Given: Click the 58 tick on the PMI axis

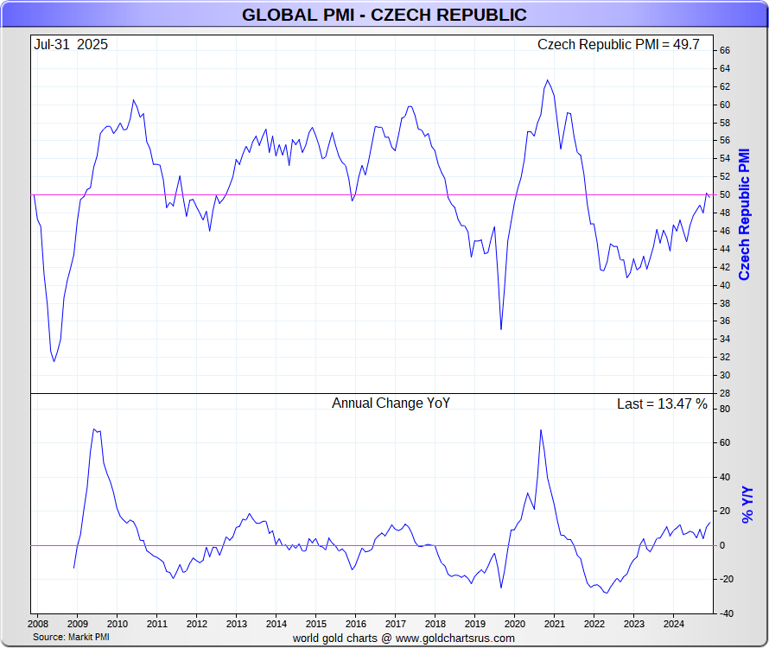Looking at the screenshot, I should click(725, 123).
